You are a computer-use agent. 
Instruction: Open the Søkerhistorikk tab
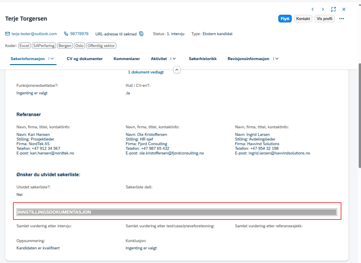point(203,59)
